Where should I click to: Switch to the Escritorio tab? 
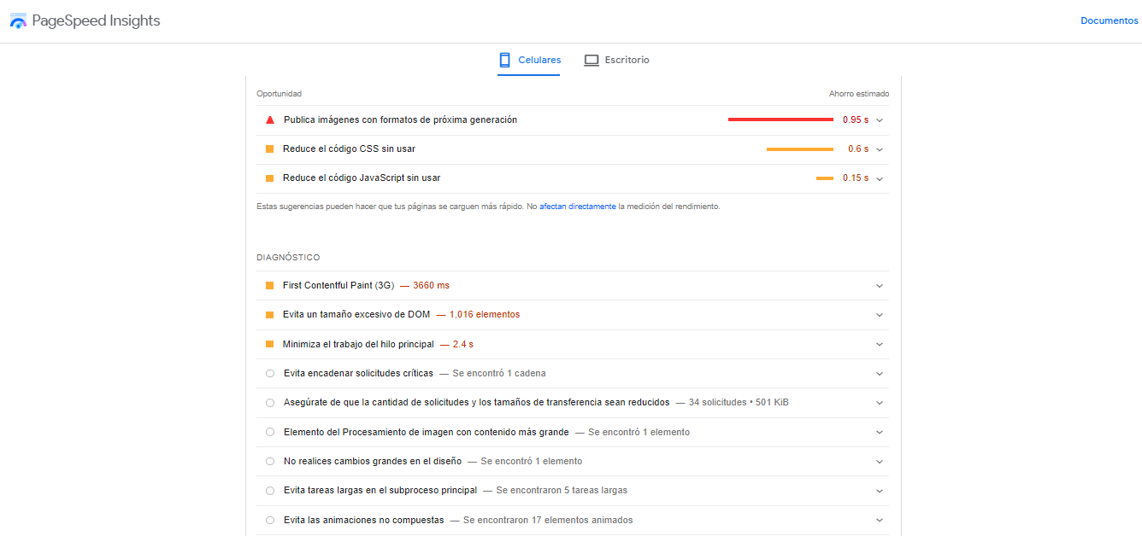point(627,60)
